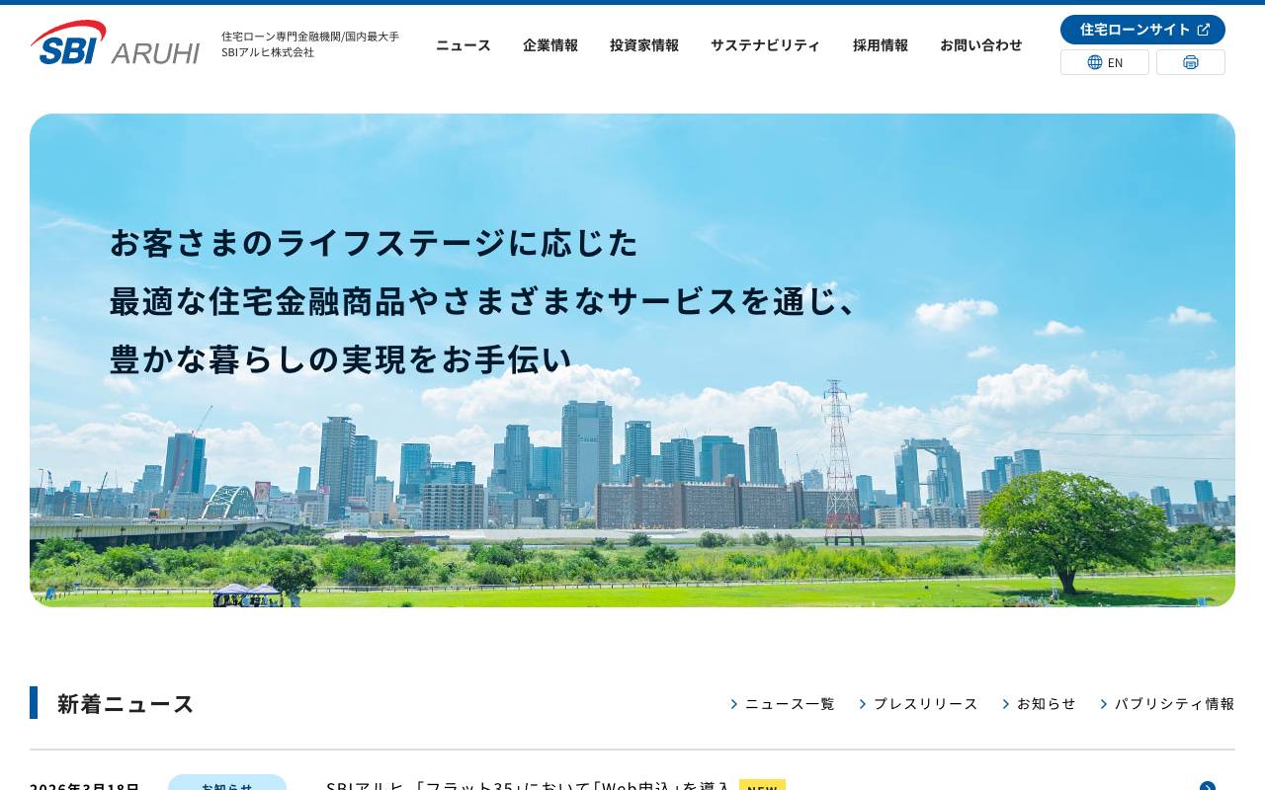Image resolution: width=1265 pixels, height=790 pixels.
Task: Select the お知らせ category tag
Action: pyautogui.click(x=225, y=788)
